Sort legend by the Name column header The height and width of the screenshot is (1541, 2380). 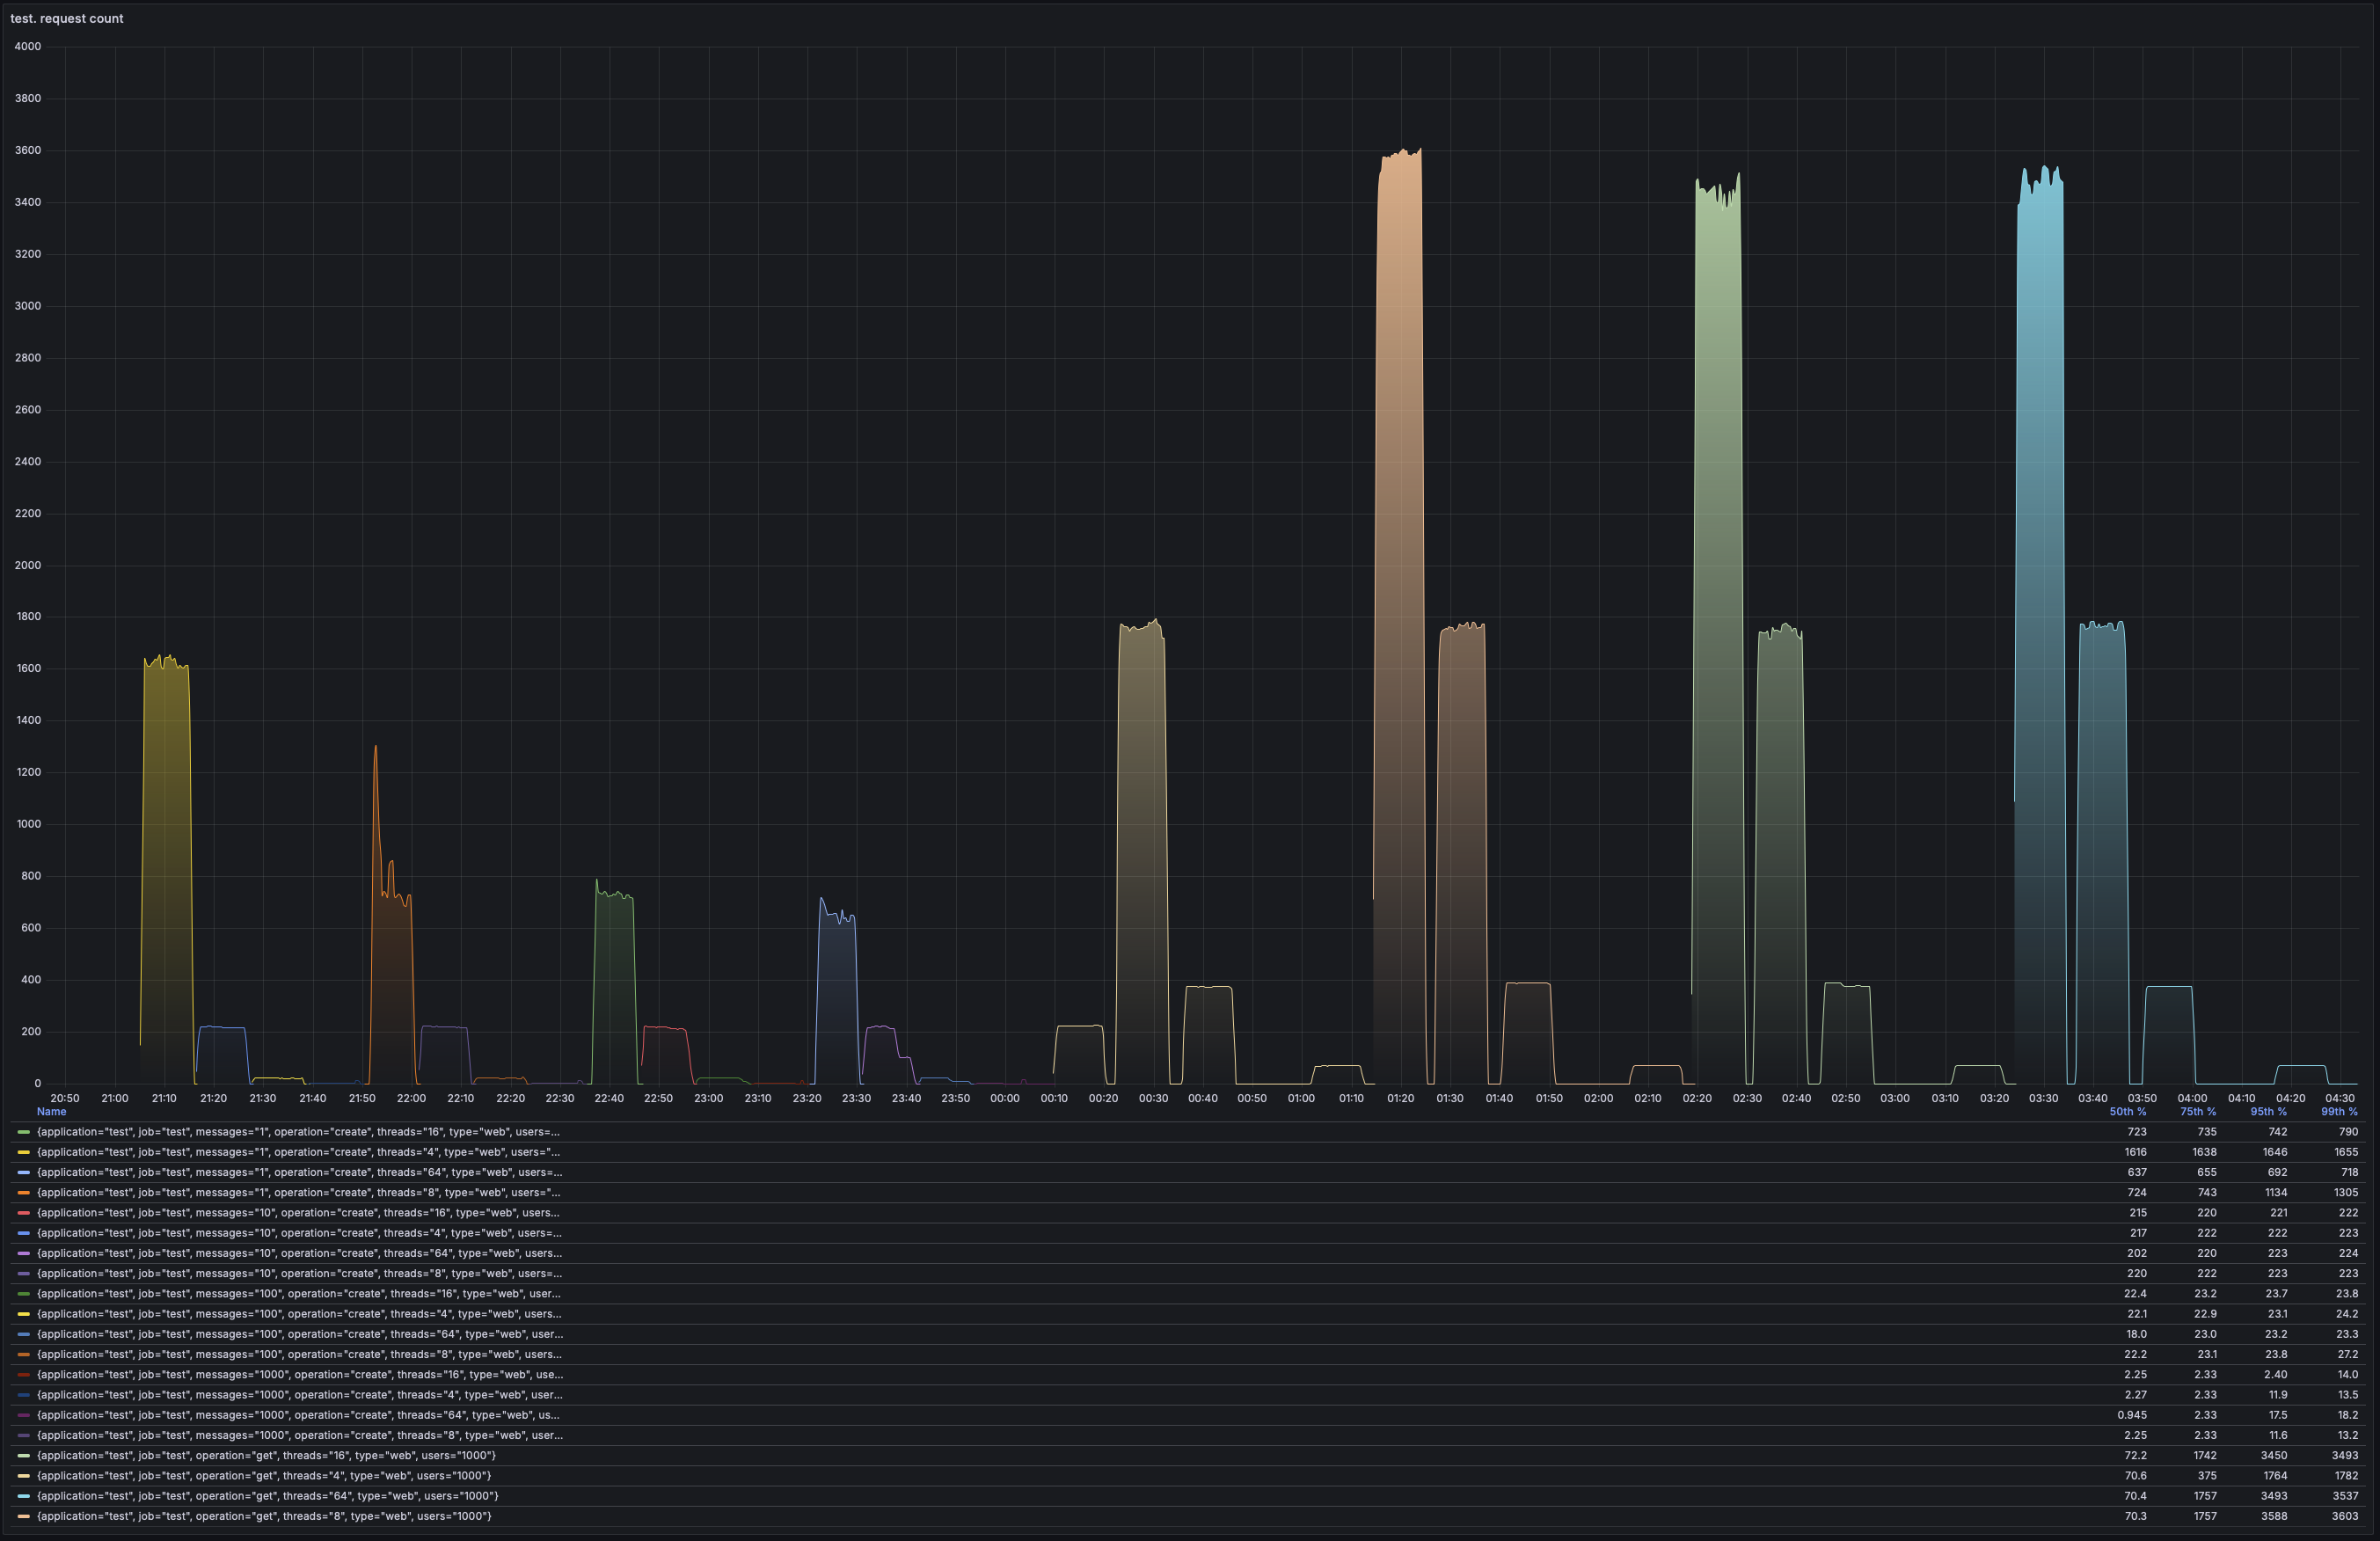tap(50, 1111)
